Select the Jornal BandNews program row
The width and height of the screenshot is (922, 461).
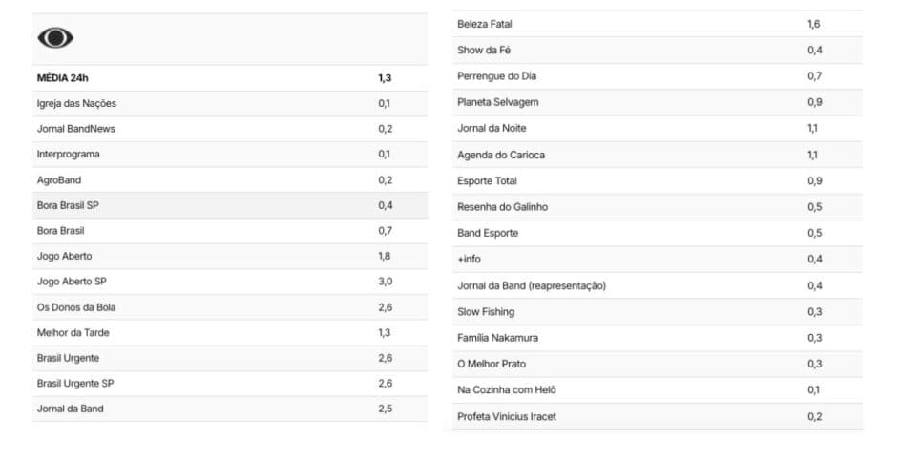230,129
